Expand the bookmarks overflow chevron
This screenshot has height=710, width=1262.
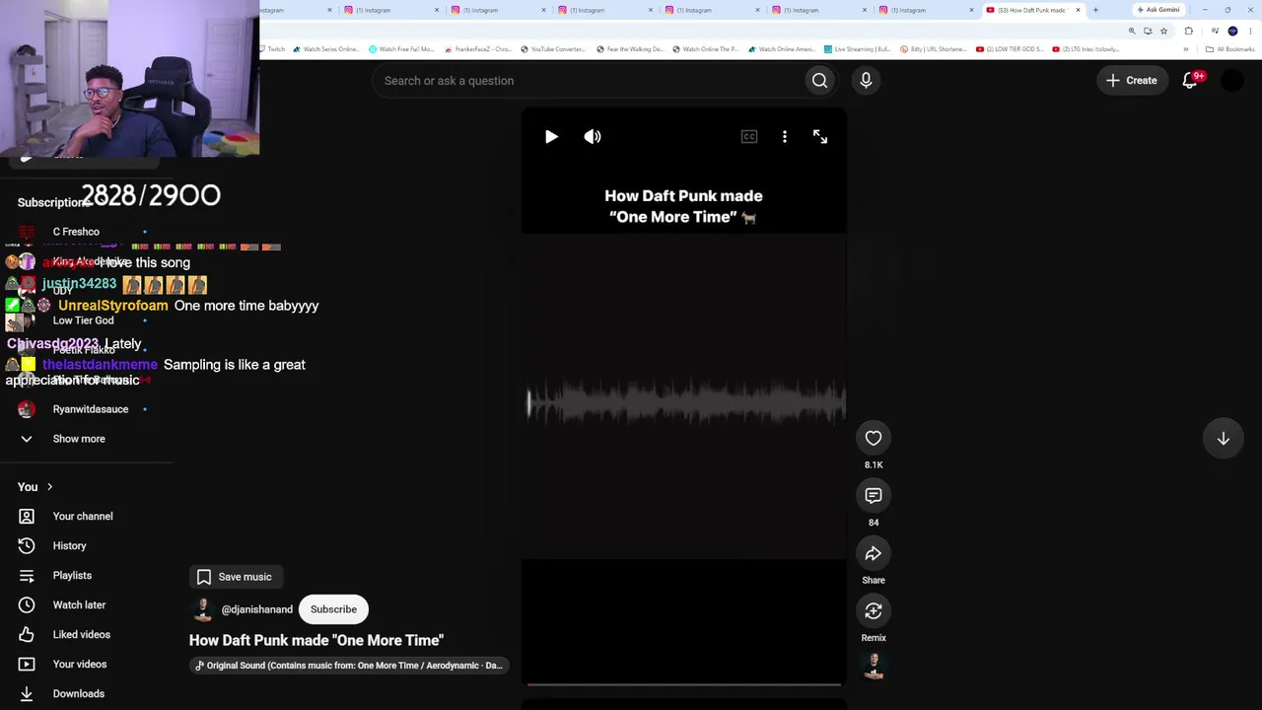coord(1186,49)
